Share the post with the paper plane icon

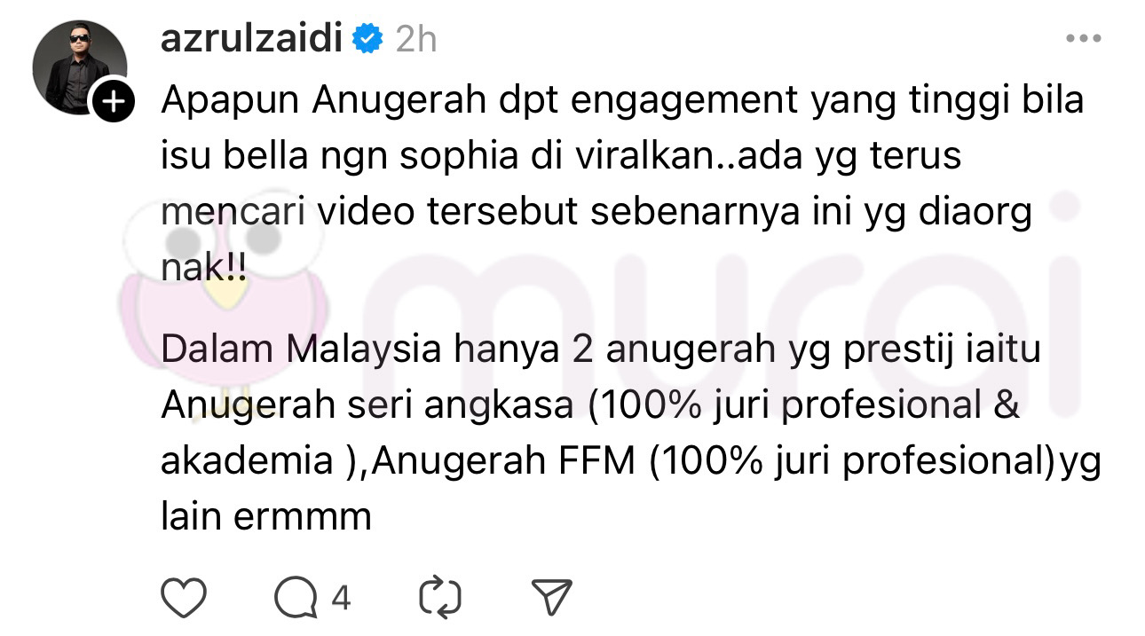[x=551, y=599]
